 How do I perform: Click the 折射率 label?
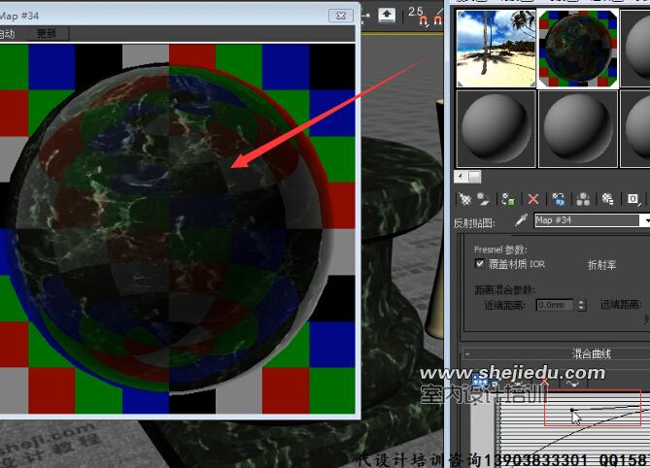(x=602, y=265)
